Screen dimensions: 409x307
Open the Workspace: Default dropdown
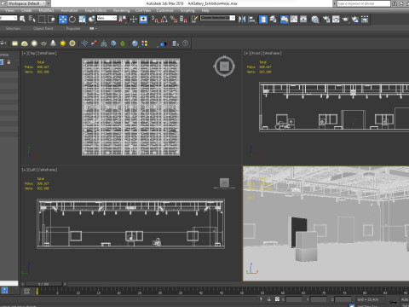click(x=27, y=3)
